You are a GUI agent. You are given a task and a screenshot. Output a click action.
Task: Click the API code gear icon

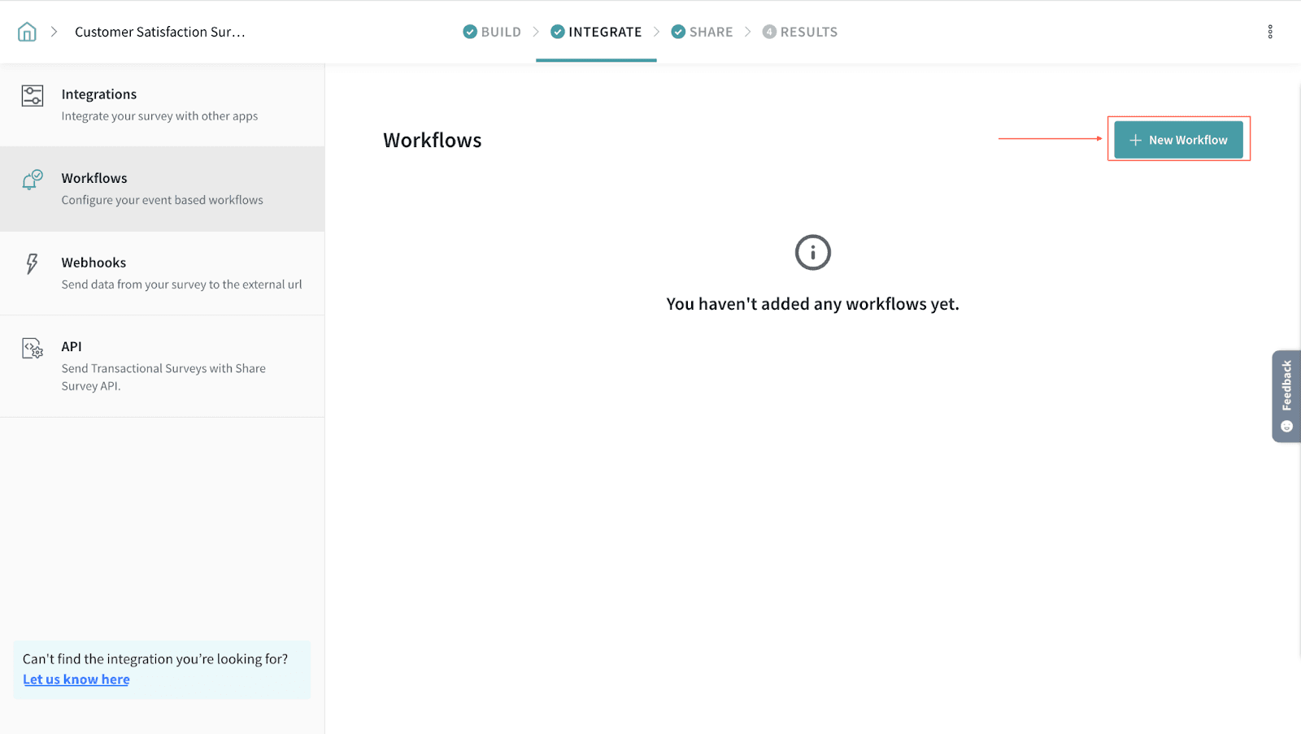pos(33,349)
